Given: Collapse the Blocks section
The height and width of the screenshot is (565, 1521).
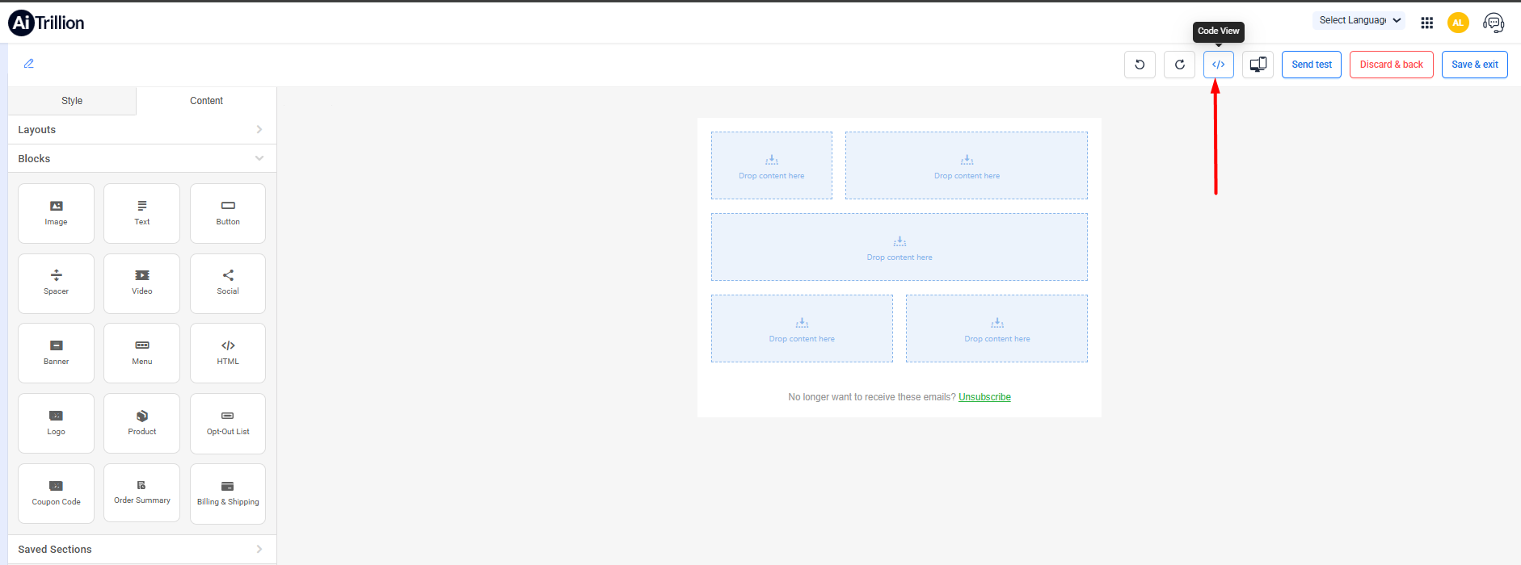Looking at the screenshot, I should click(x=141, y=159).
